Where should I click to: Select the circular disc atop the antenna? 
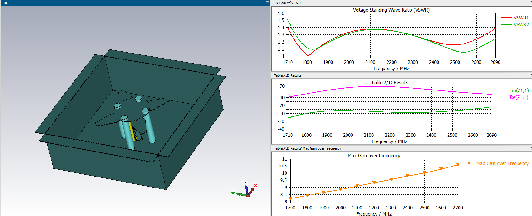pyautogui.click(x=131, y=109)
